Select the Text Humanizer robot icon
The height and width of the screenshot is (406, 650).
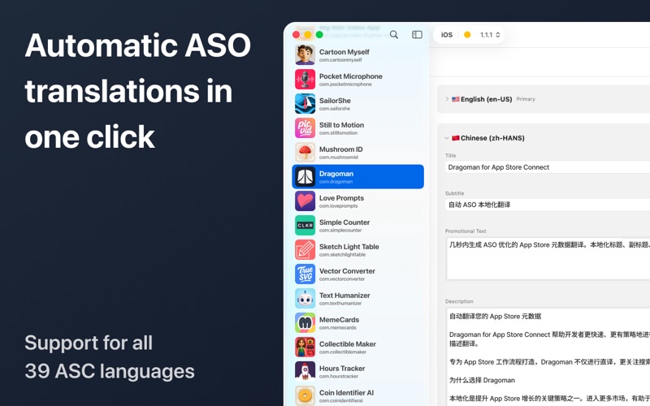tap(305, 299)
